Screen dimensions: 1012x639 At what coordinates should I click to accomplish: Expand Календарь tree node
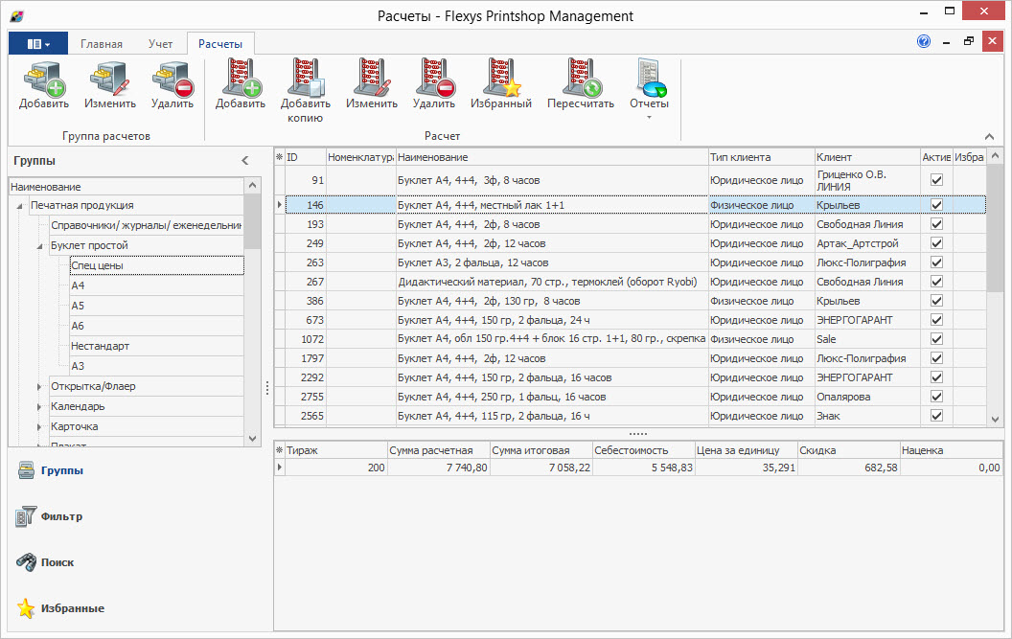(x=39, y=406)
